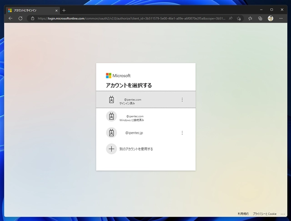This screenshot has width=291, height=221.
Task: Go back using the browser back arrow
Action: (10, 18)
